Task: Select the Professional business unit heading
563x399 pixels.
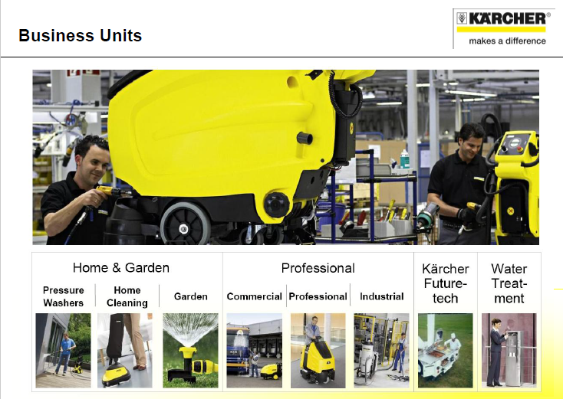Action: click(318, 268)
